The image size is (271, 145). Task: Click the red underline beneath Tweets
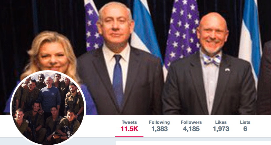129,136
